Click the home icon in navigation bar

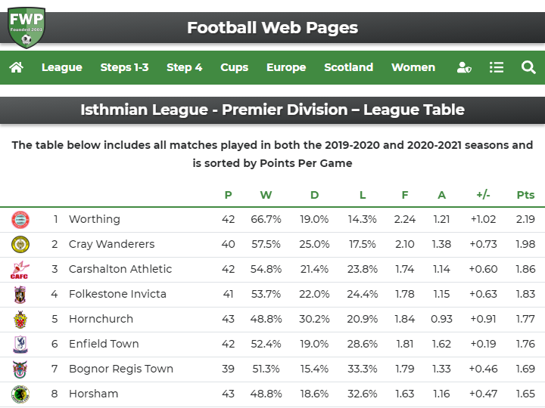pyautogui.click(x=17, y=67)
